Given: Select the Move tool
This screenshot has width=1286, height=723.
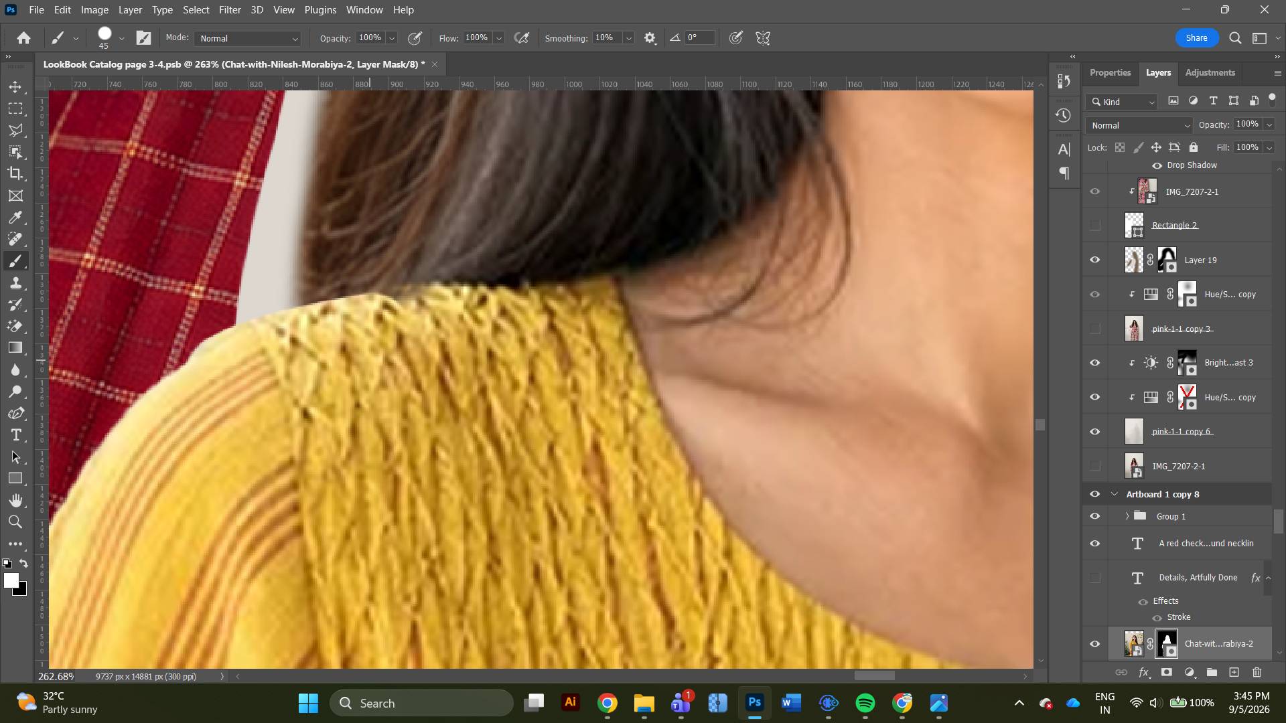Looking at the screenshot, I should [15, 87].
